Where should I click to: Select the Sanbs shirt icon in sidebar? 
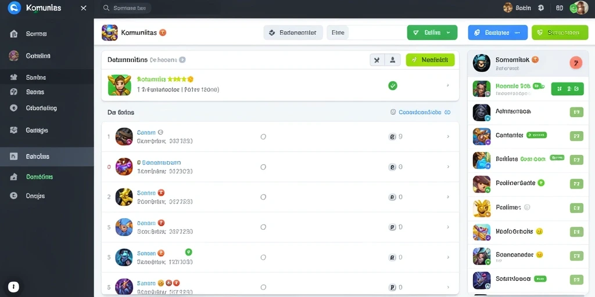pos(14,77)
